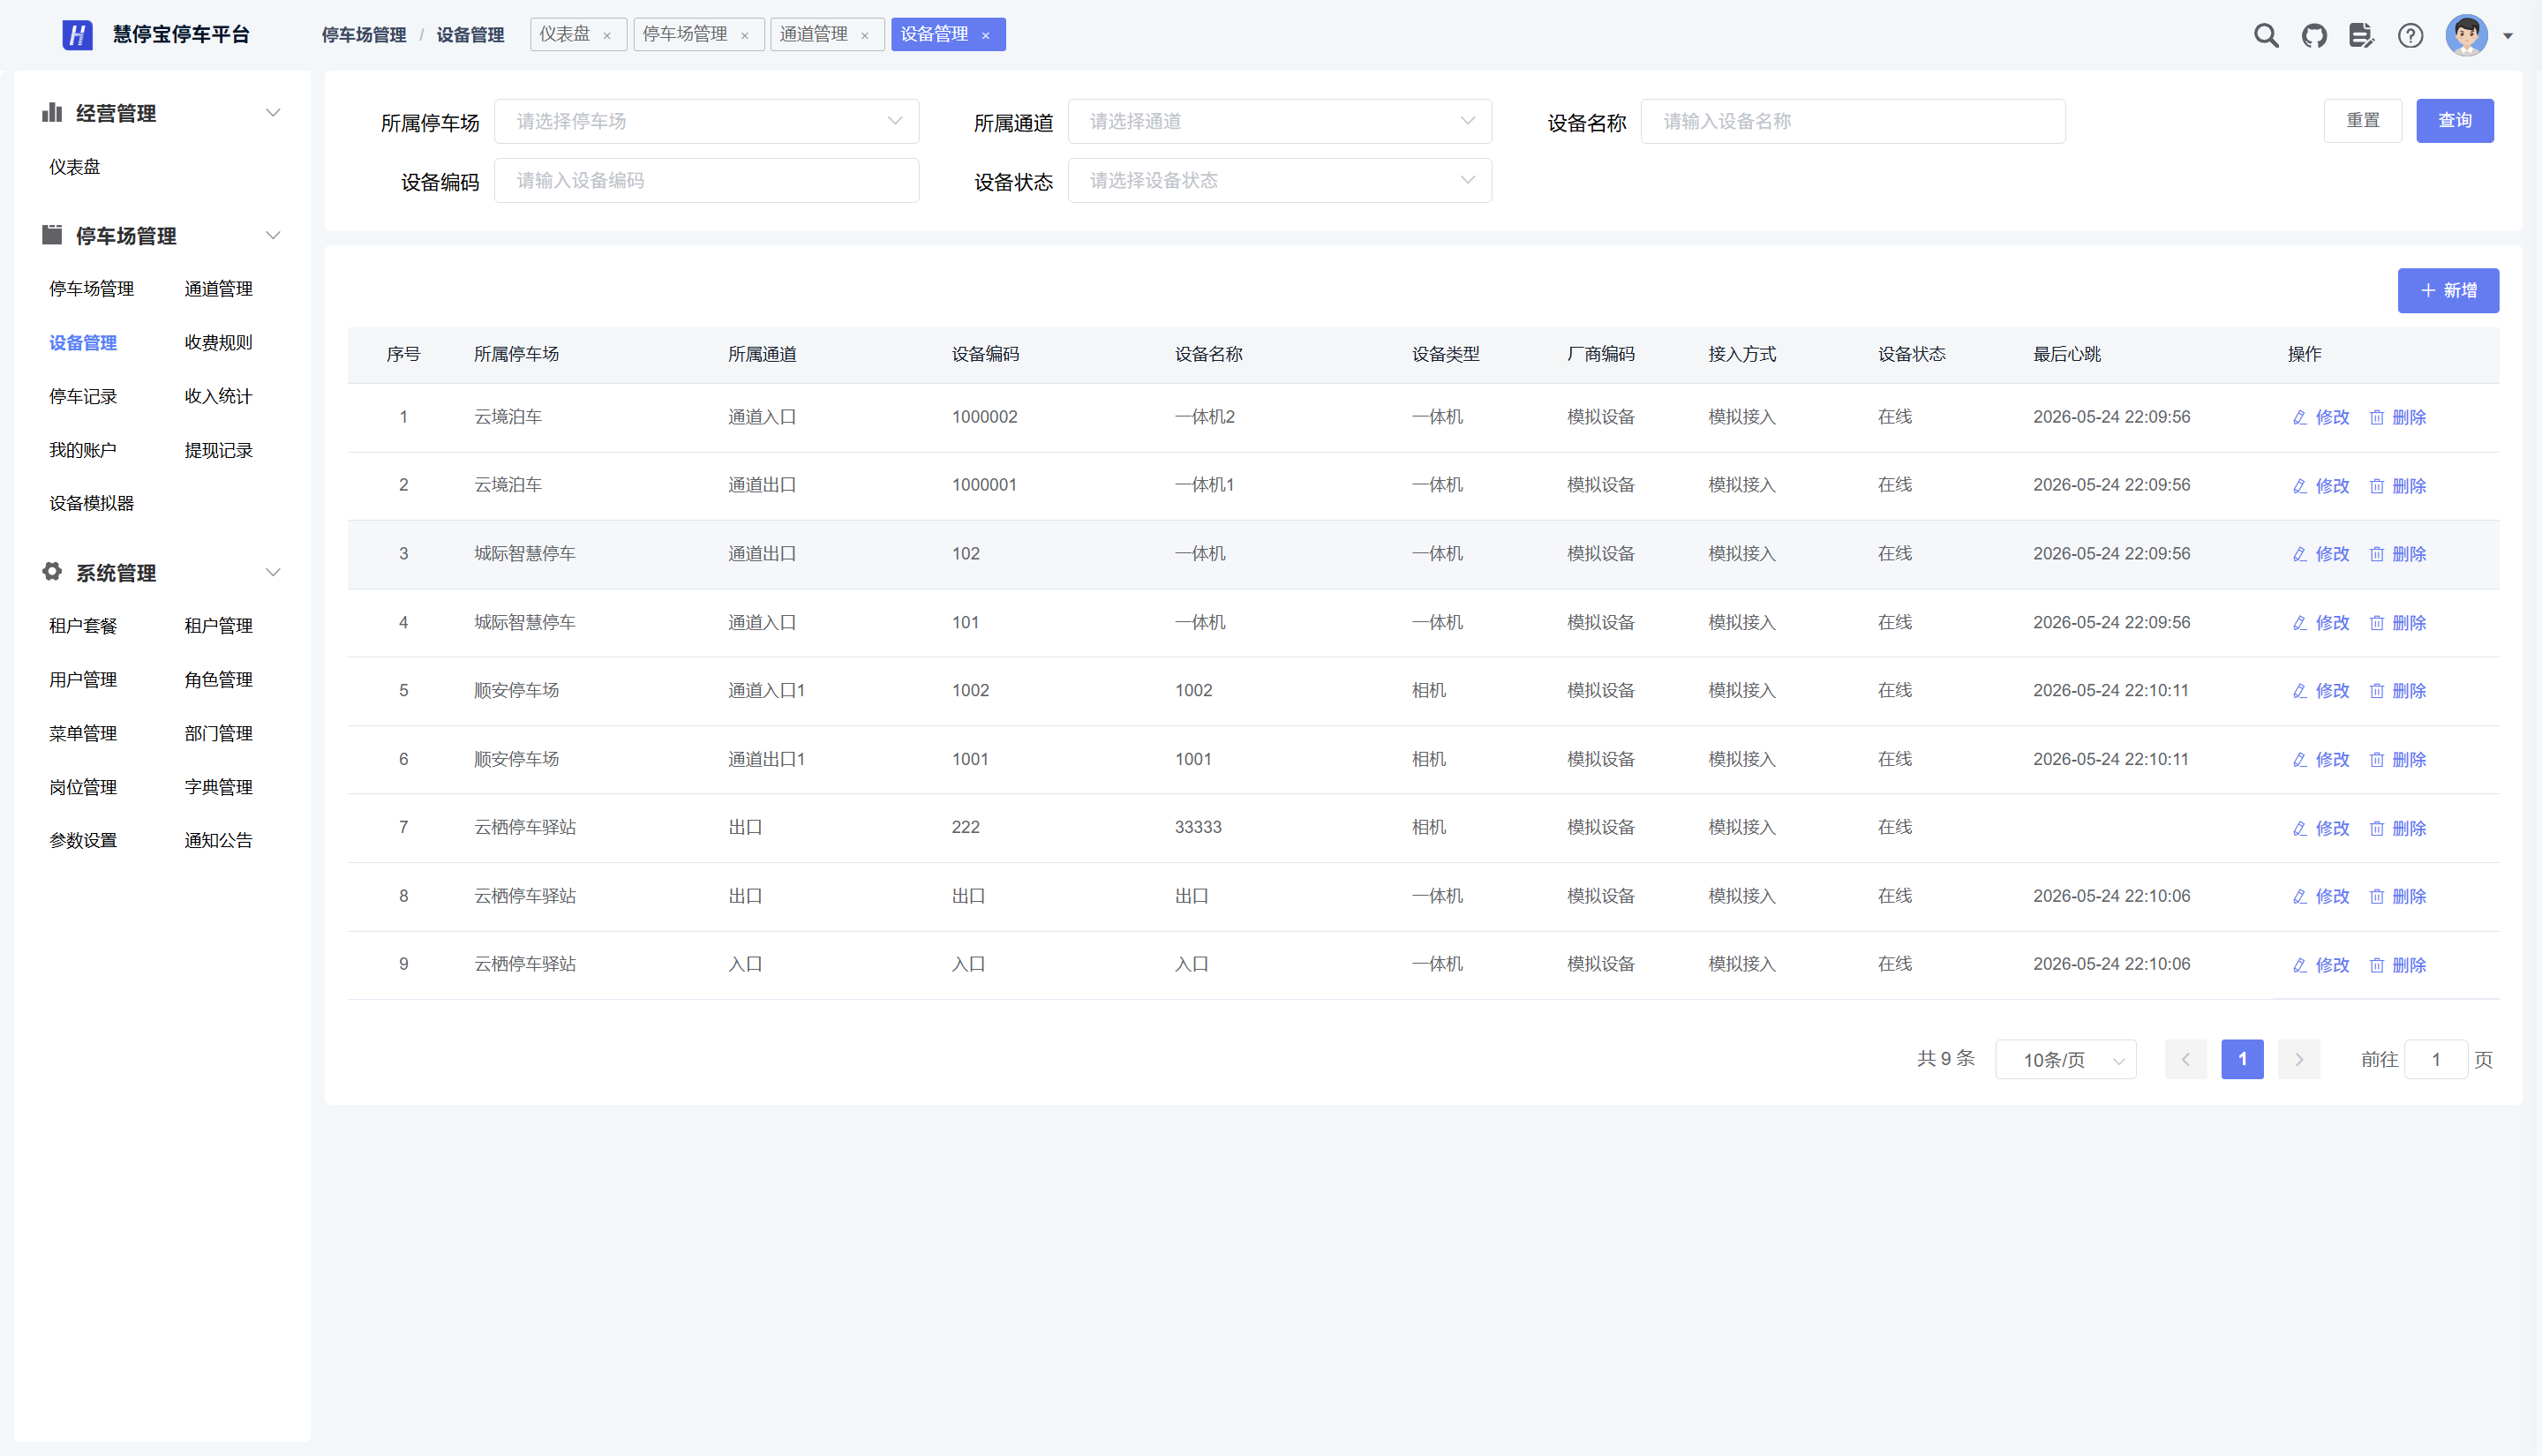Close the 停车场管理 tab
2542x1456 pixels.
(744, 36)
